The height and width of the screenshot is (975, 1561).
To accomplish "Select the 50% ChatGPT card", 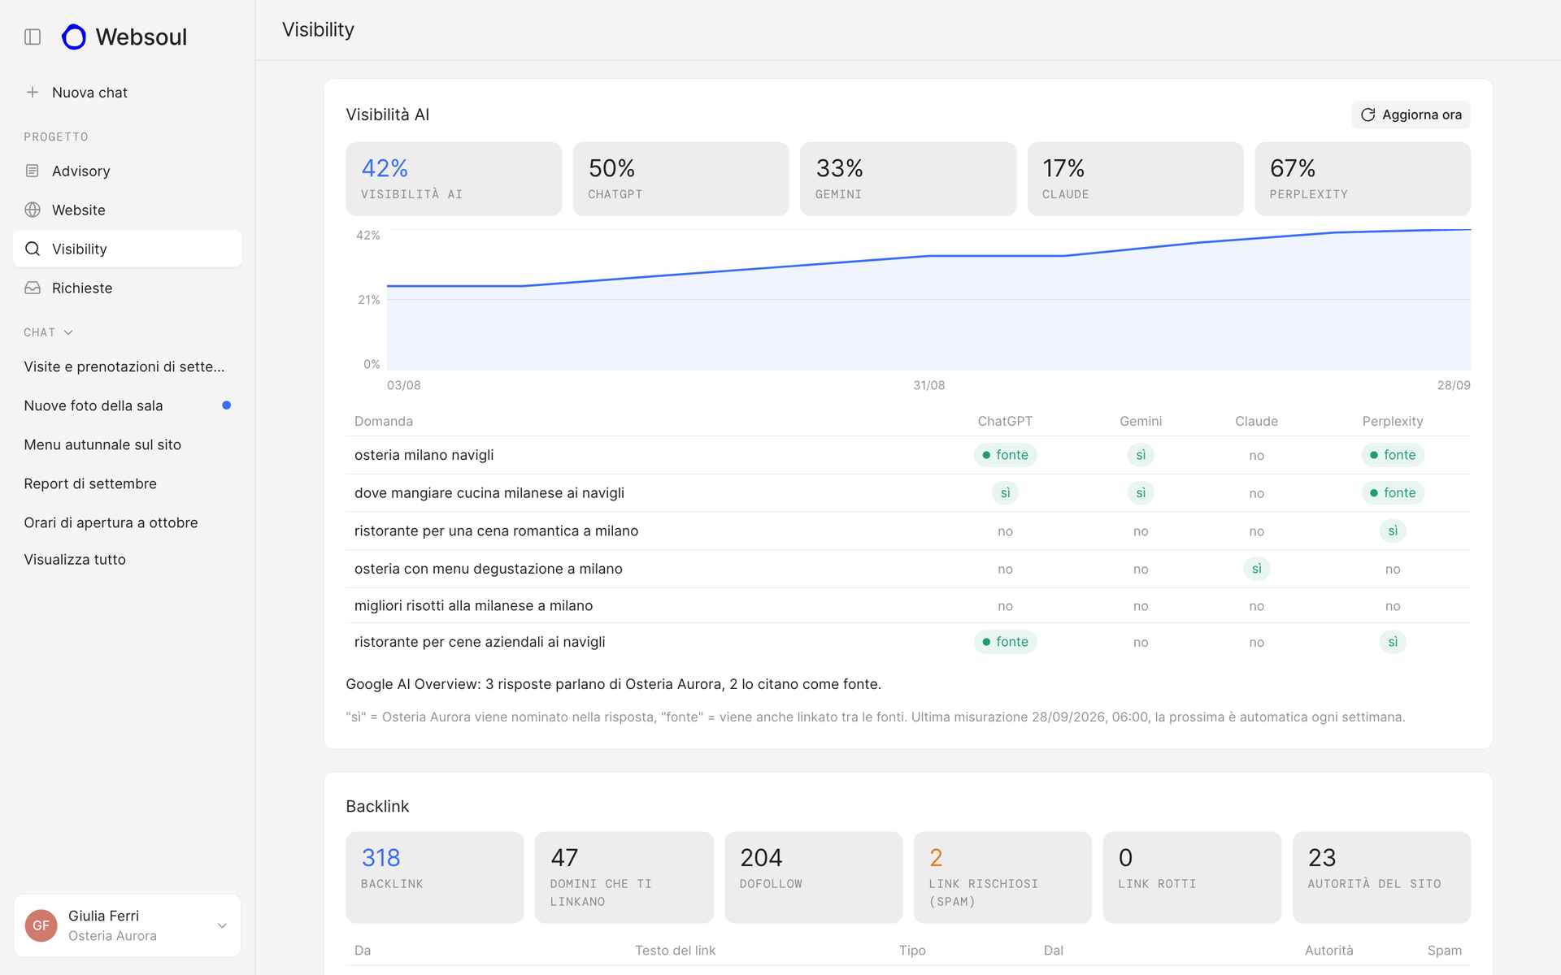I will (680, 179).
